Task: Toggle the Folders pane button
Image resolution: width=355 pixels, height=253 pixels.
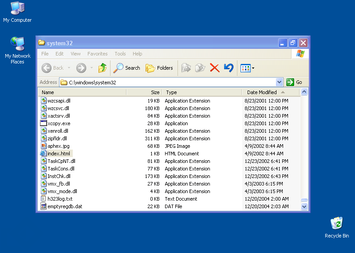Action: point(159,68)
